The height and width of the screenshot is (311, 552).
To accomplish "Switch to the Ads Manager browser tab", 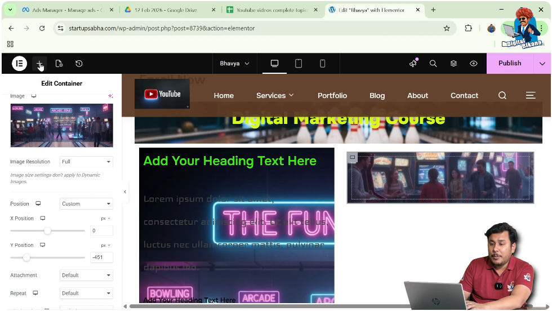I will click(x=68, y=10).
